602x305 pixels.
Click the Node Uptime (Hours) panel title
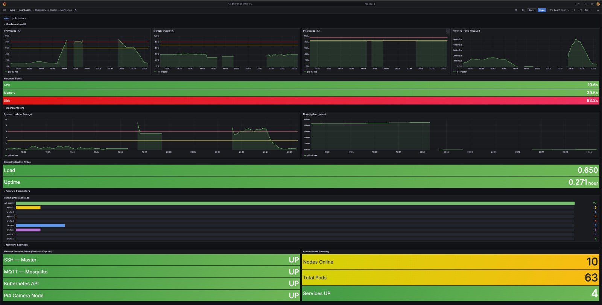point(314,114)
